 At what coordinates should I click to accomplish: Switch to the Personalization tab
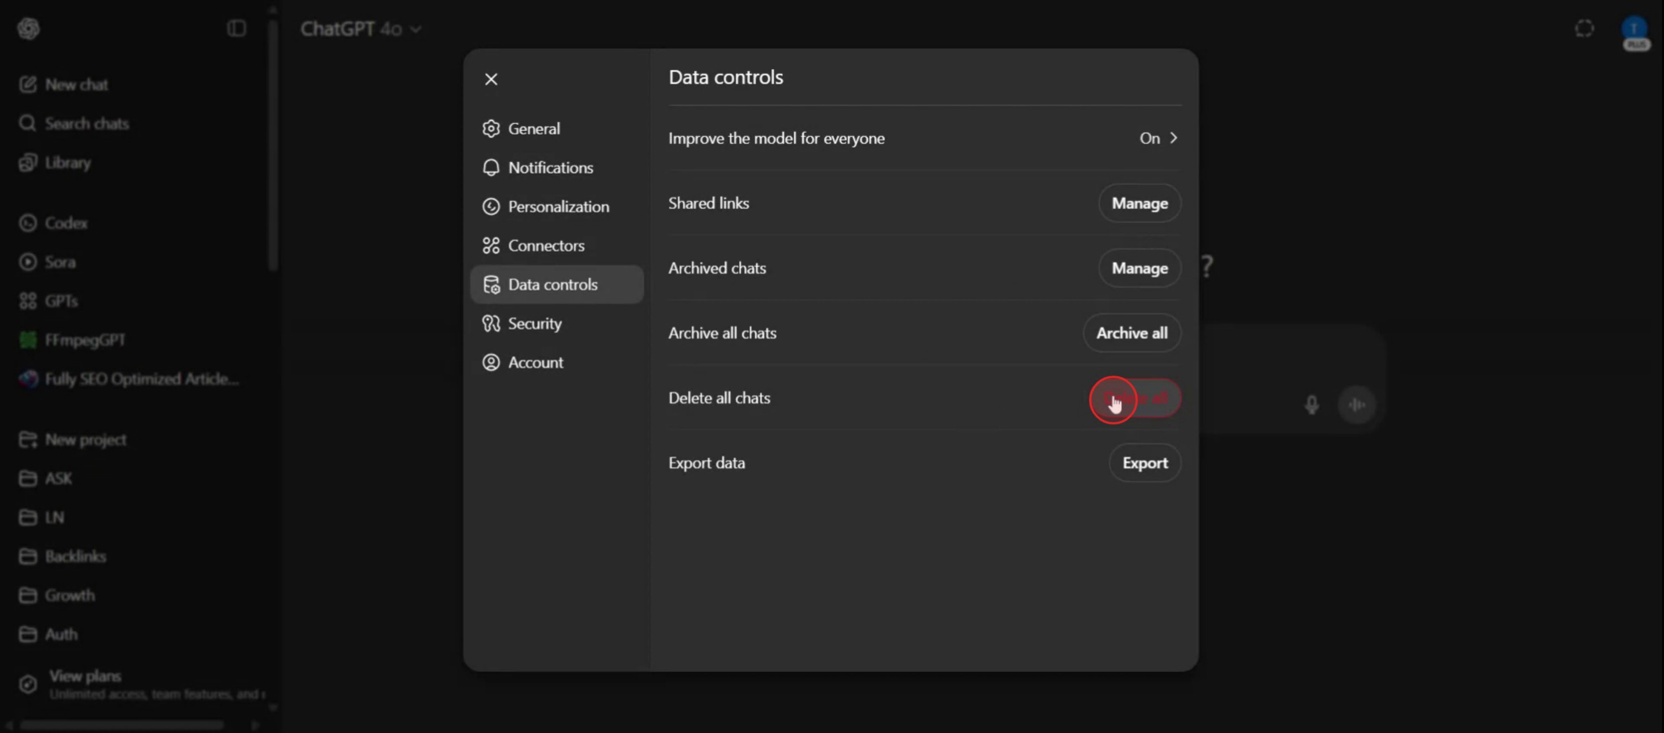(556, 207)
